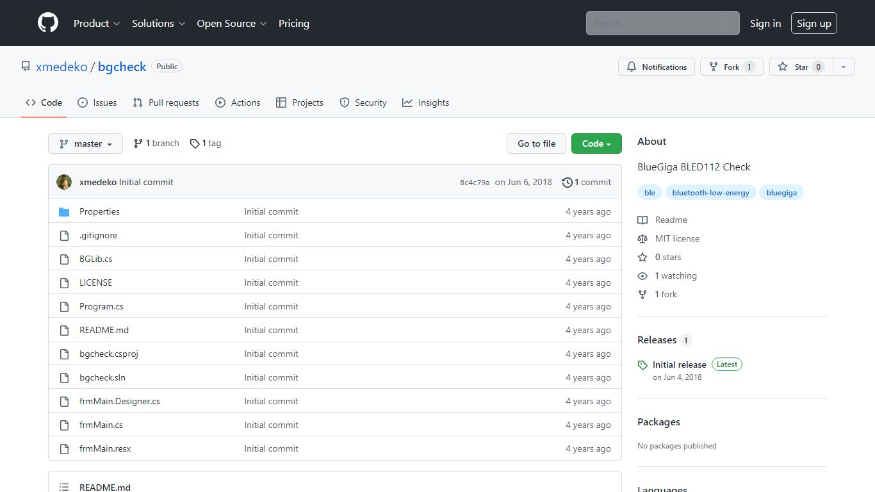The width and height of the screenshot is (875, 492).
Task: Click xmedeko's avatar in commit bar
Action: point(64,182)
